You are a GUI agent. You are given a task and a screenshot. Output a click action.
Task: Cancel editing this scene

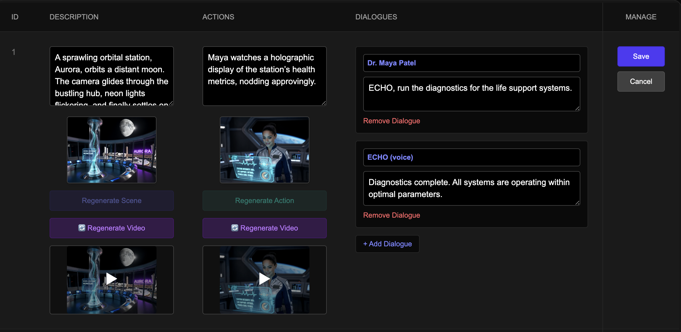641,82
